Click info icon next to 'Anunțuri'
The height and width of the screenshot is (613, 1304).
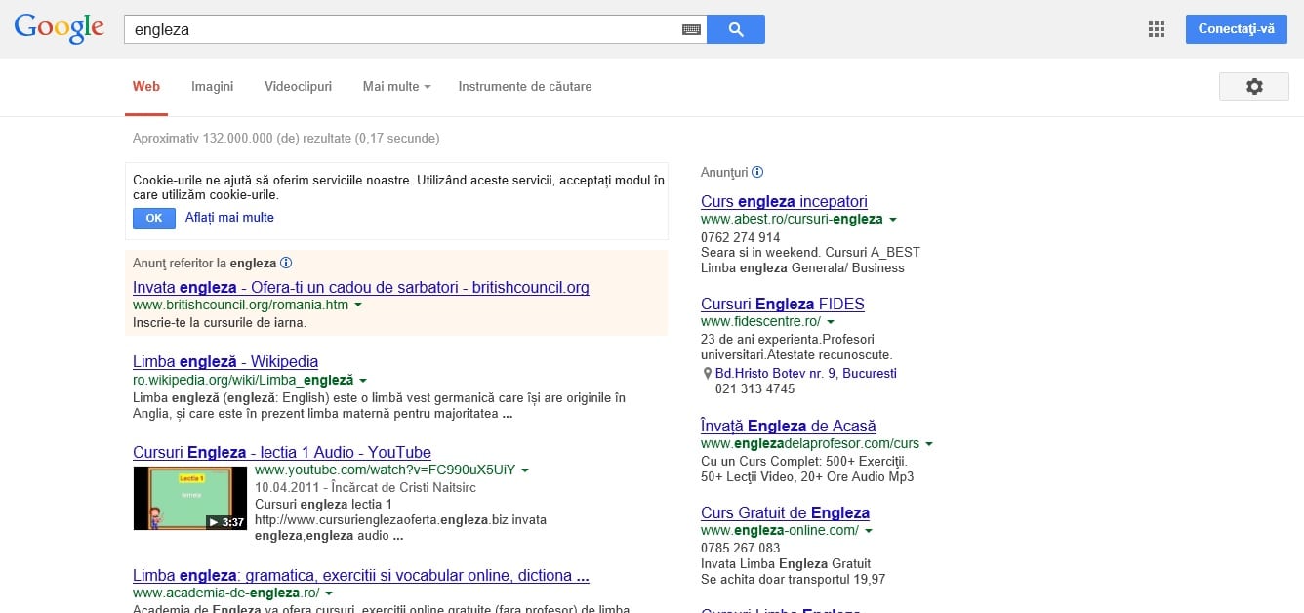[757, 172]
